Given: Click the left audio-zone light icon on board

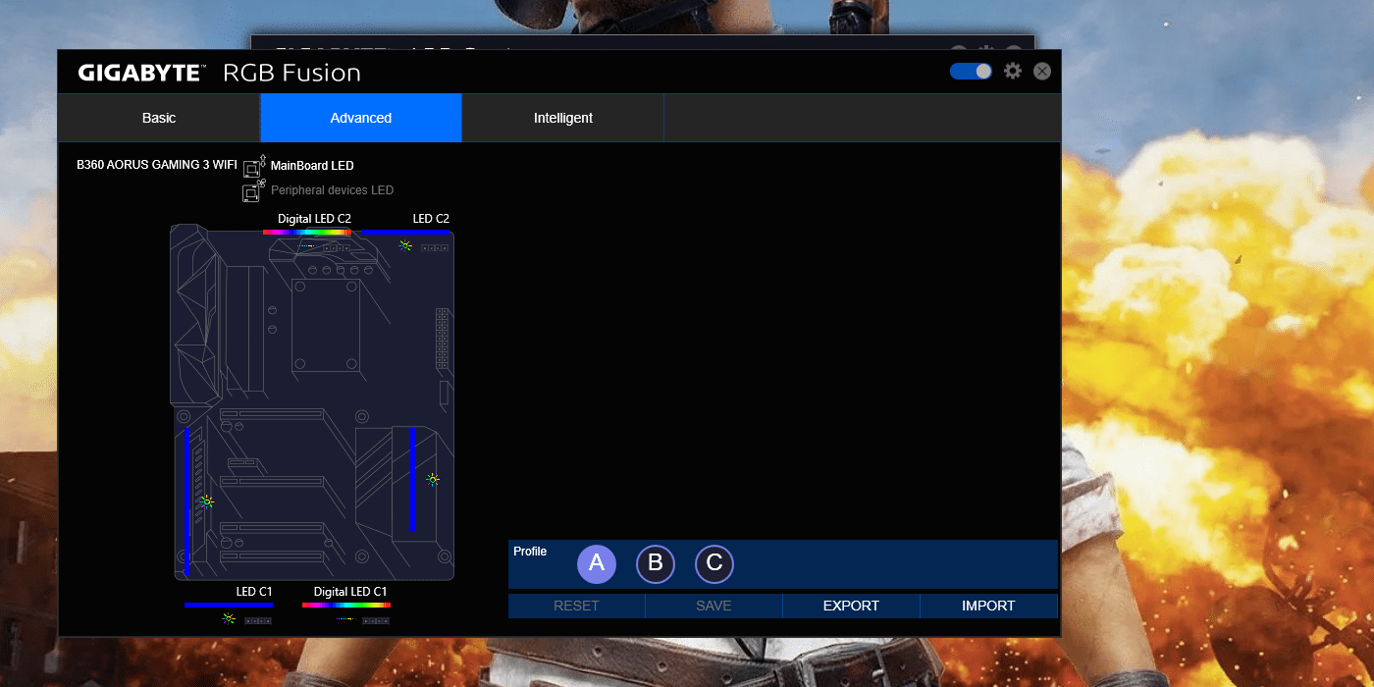Looking at the screenshot, I should 206,502.
